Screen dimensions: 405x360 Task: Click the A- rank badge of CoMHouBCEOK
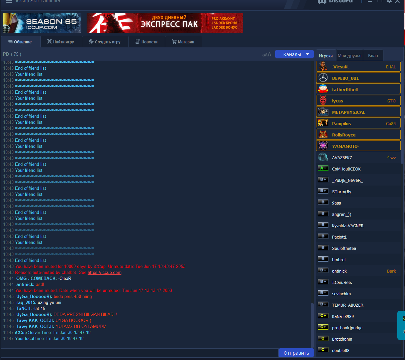pyautogui.click(x=323, y=168)
